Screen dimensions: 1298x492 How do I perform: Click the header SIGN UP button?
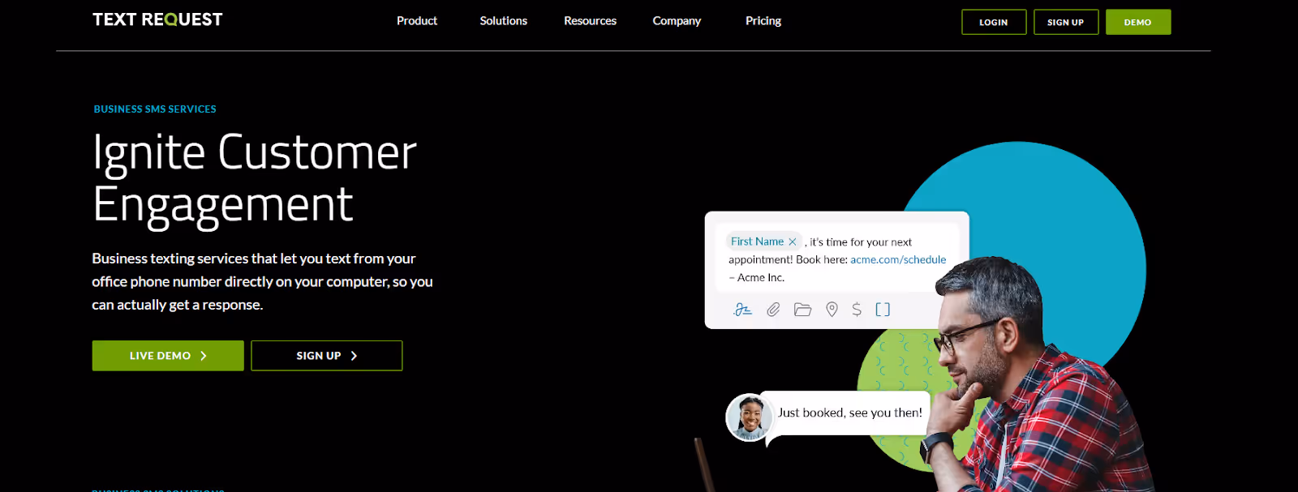[1066, 22]
